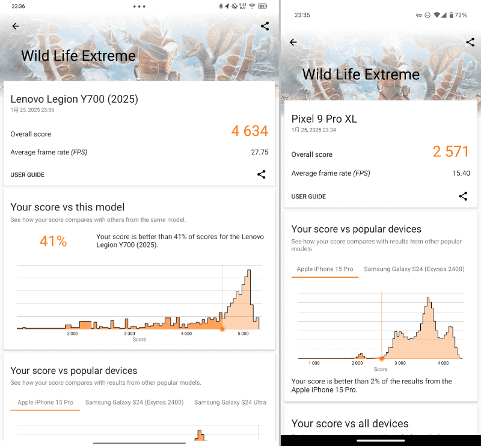This screenshot has height=446, width=481.
Task: Tap the Pixel iPhone 15 Pro comparison chart peak
Action: pos(428,299)
